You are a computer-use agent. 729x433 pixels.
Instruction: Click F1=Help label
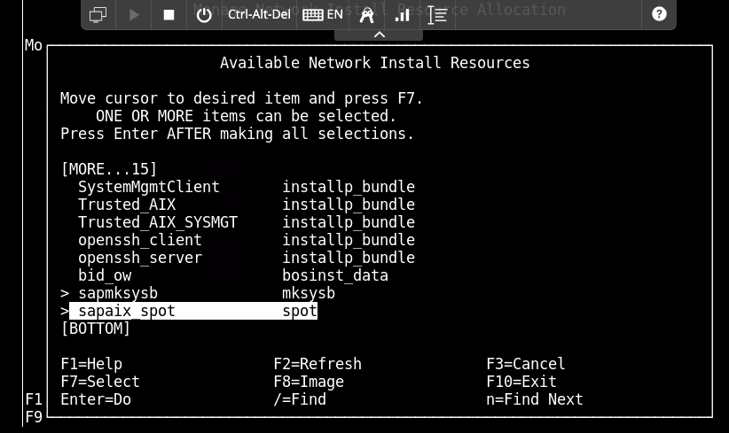91,364
